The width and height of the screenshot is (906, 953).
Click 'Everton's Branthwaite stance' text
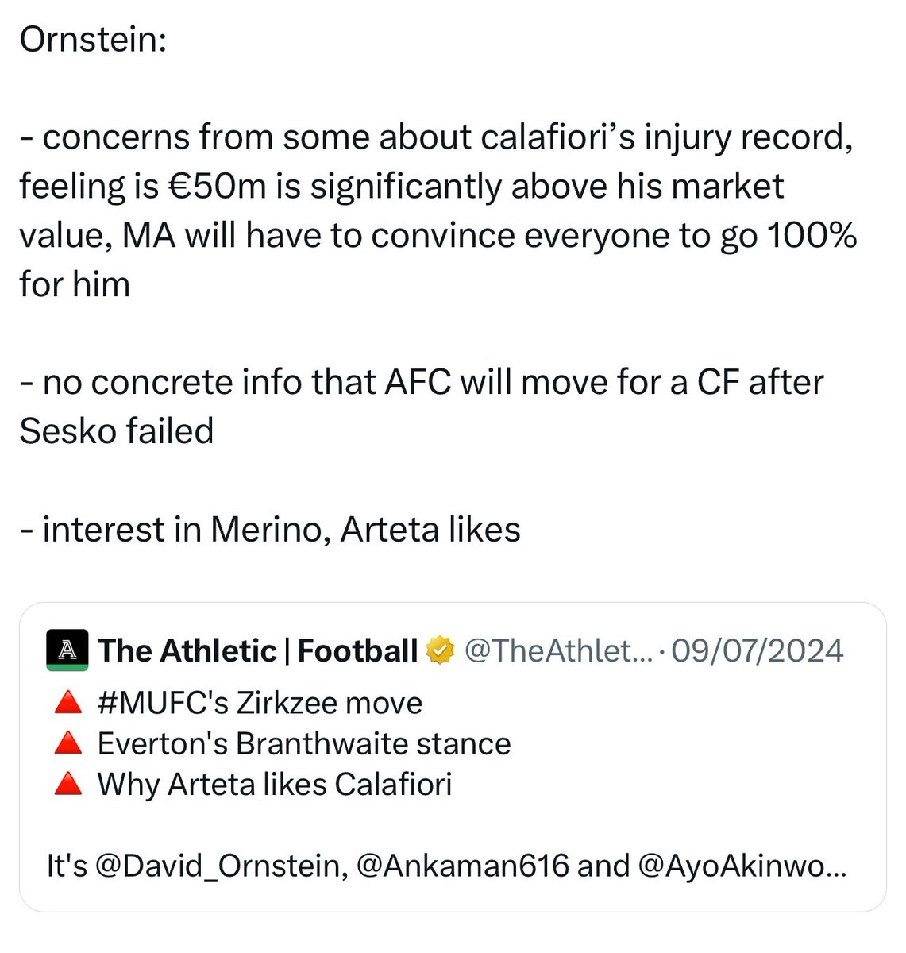coord(304,743)
